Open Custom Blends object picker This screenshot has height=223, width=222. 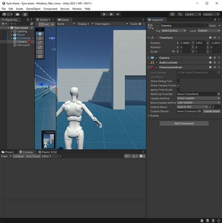(x=200, y=111)
